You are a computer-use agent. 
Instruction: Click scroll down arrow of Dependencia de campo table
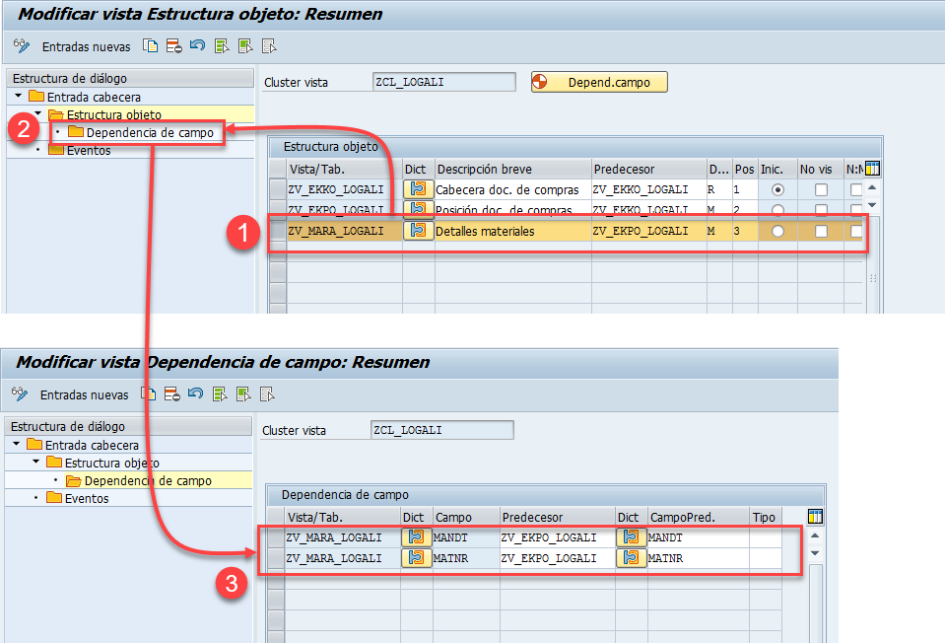pos(815,553)
